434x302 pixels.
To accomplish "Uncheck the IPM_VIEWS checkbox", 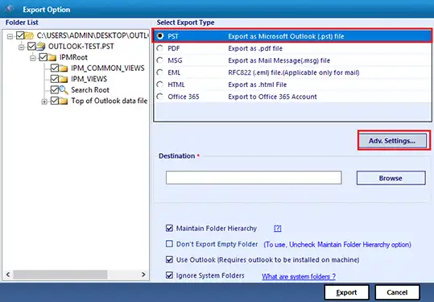I will coord(55,79).
